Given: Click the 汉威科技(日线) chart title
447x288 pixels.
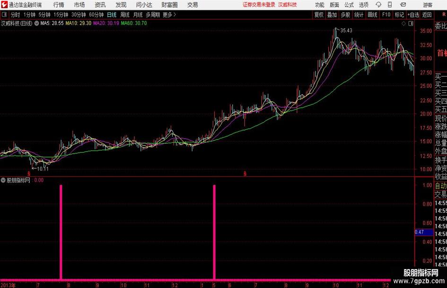Looking at the screenshot, I should tap(17, 23).
